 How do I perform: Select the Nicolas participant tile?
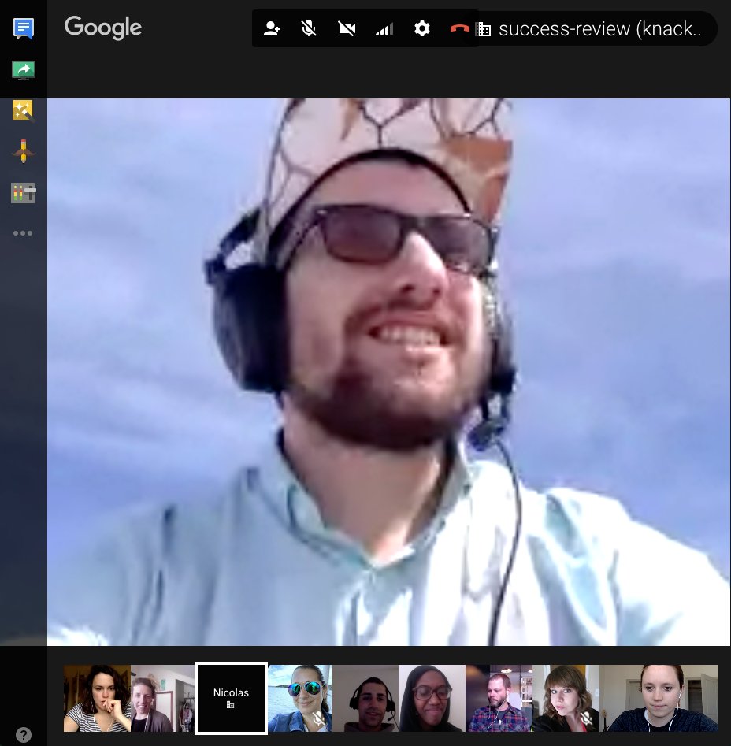click(231, 698)
